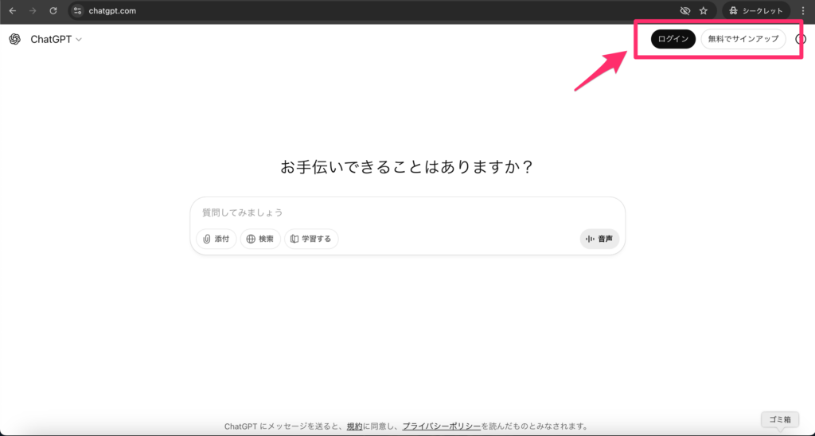This screenshot has height=436, width=815.
Task: Toggle the crossed-out eye tracking icon
Action: pyautogui.click(x=684, y=11)
